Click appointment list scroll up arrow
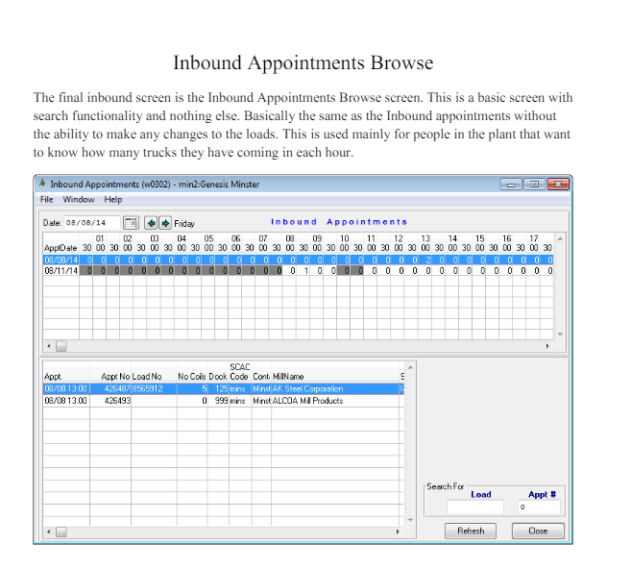Image resolution: width=631 pixels, height=569 pixels. 410,367
